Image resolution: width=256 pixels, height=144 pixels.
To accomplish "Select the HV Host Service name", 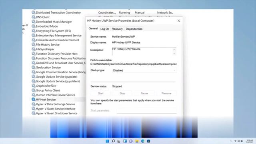I will tap(46, 100).
